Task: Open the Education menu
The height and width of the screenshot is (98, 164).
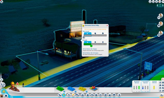Action: point(106,95)
